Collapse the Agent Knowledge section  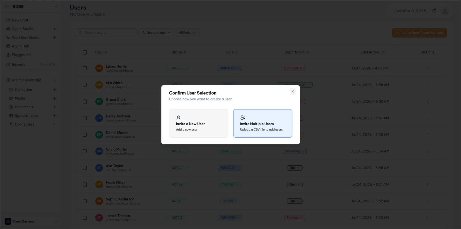pos(54,80)
